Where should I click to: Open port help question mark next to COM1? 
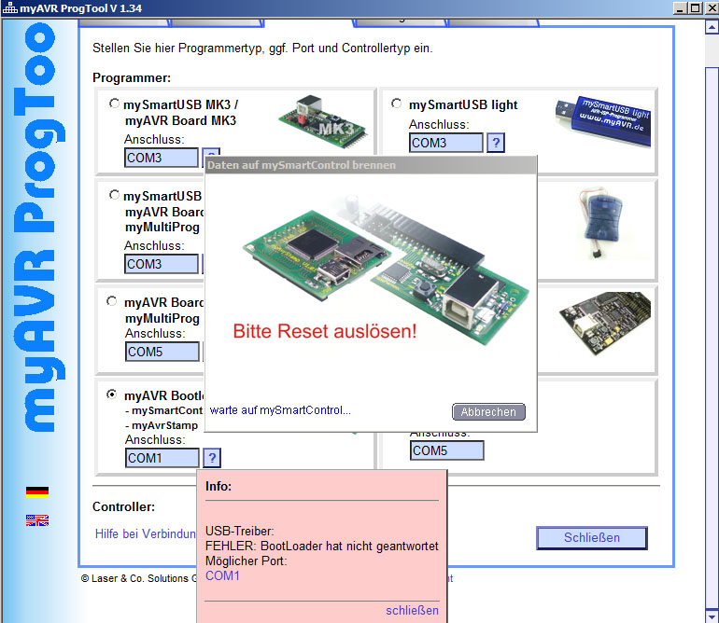click(x=212, y=458)
